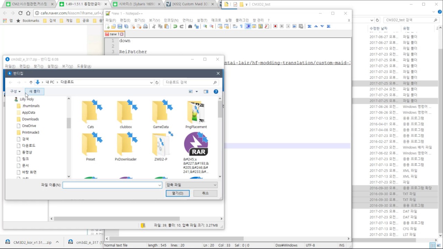The height and width of the screenshot is (249, 443).
Task: Open file name combo dropdown arrow
Action: [160, 185]
